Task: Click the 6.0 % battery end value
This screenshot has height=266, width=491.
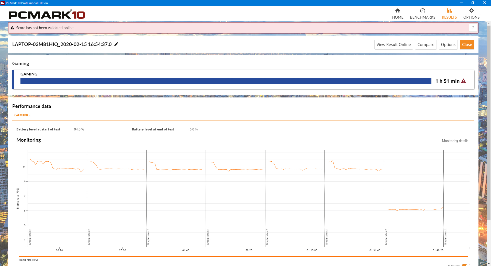Action: point(194,129)
